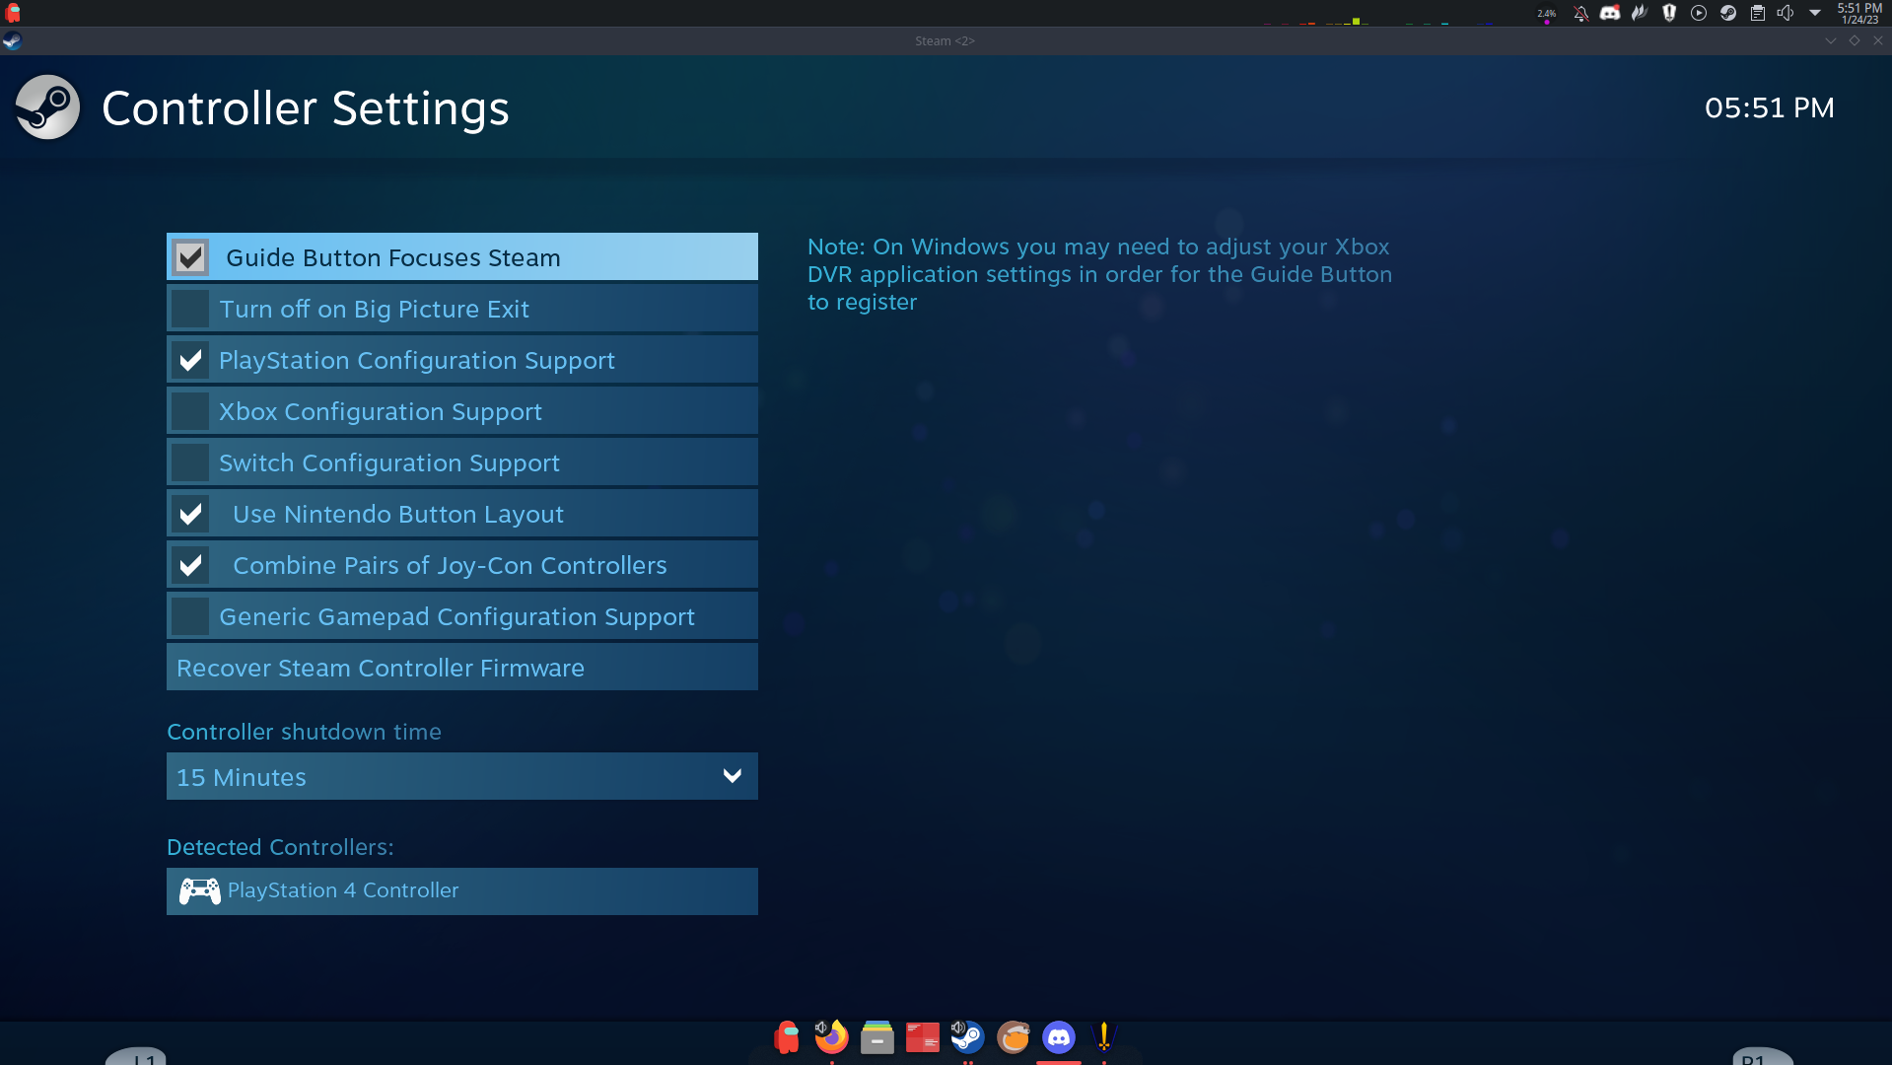Open the top panel clock showing 1/24/23

click(x=1859, y=13)
